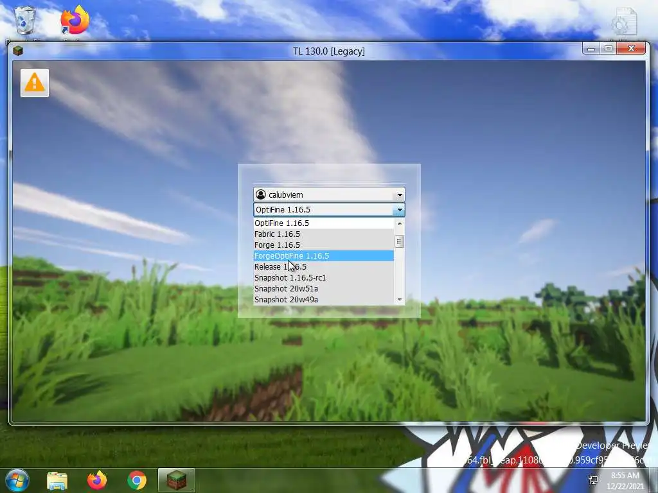The height and width of the screenshot is (493, 658).
Task: Open the calubviem account dropdown
Action: click(x=329, y=195)
